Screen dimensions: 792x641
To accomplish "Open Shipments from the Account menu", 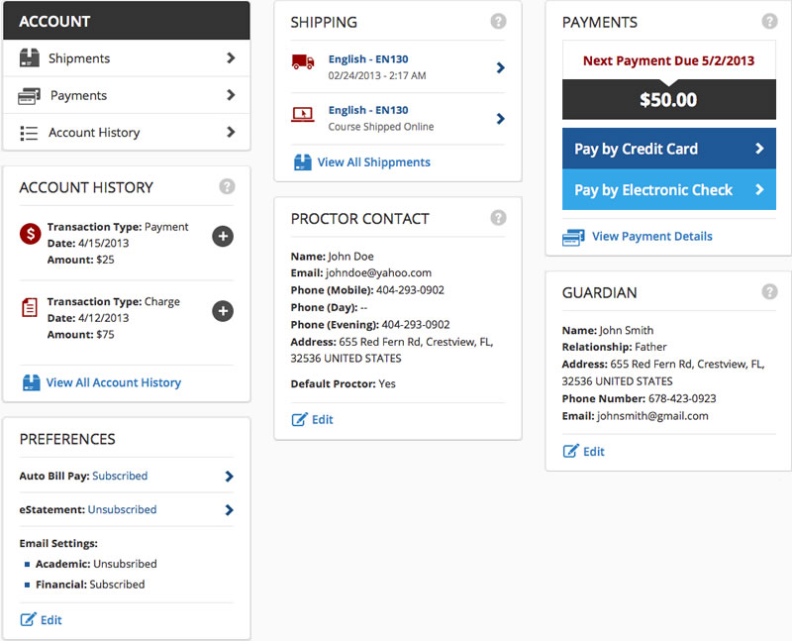I will (x=126, y=58).
